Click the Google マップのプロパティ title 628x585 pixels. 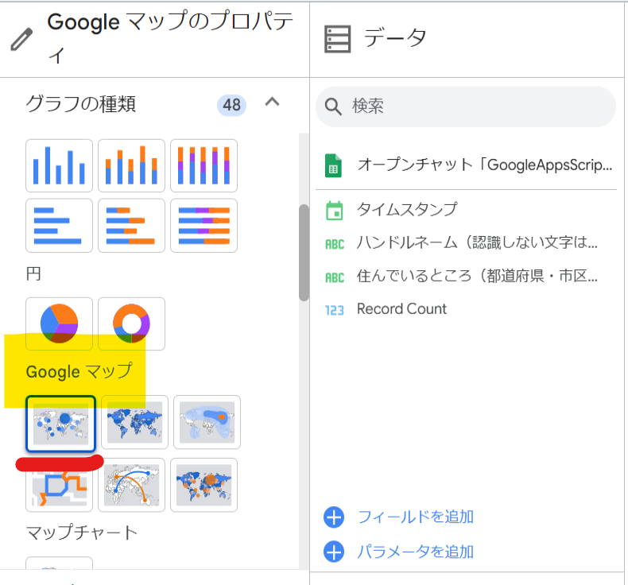(171, 37)
